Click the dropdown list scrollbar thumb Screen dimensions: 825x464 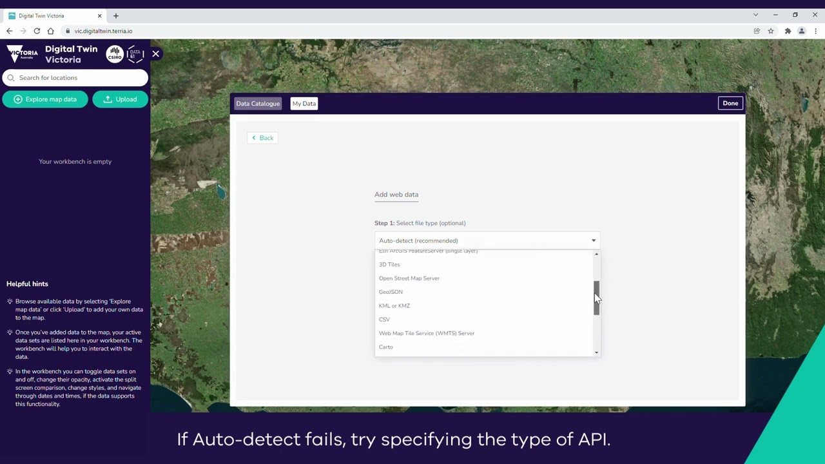pos(596,298)
